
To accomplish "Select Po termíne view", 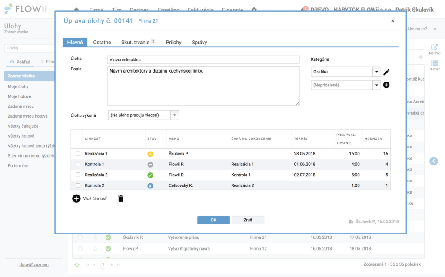I will tap(18, 165).
